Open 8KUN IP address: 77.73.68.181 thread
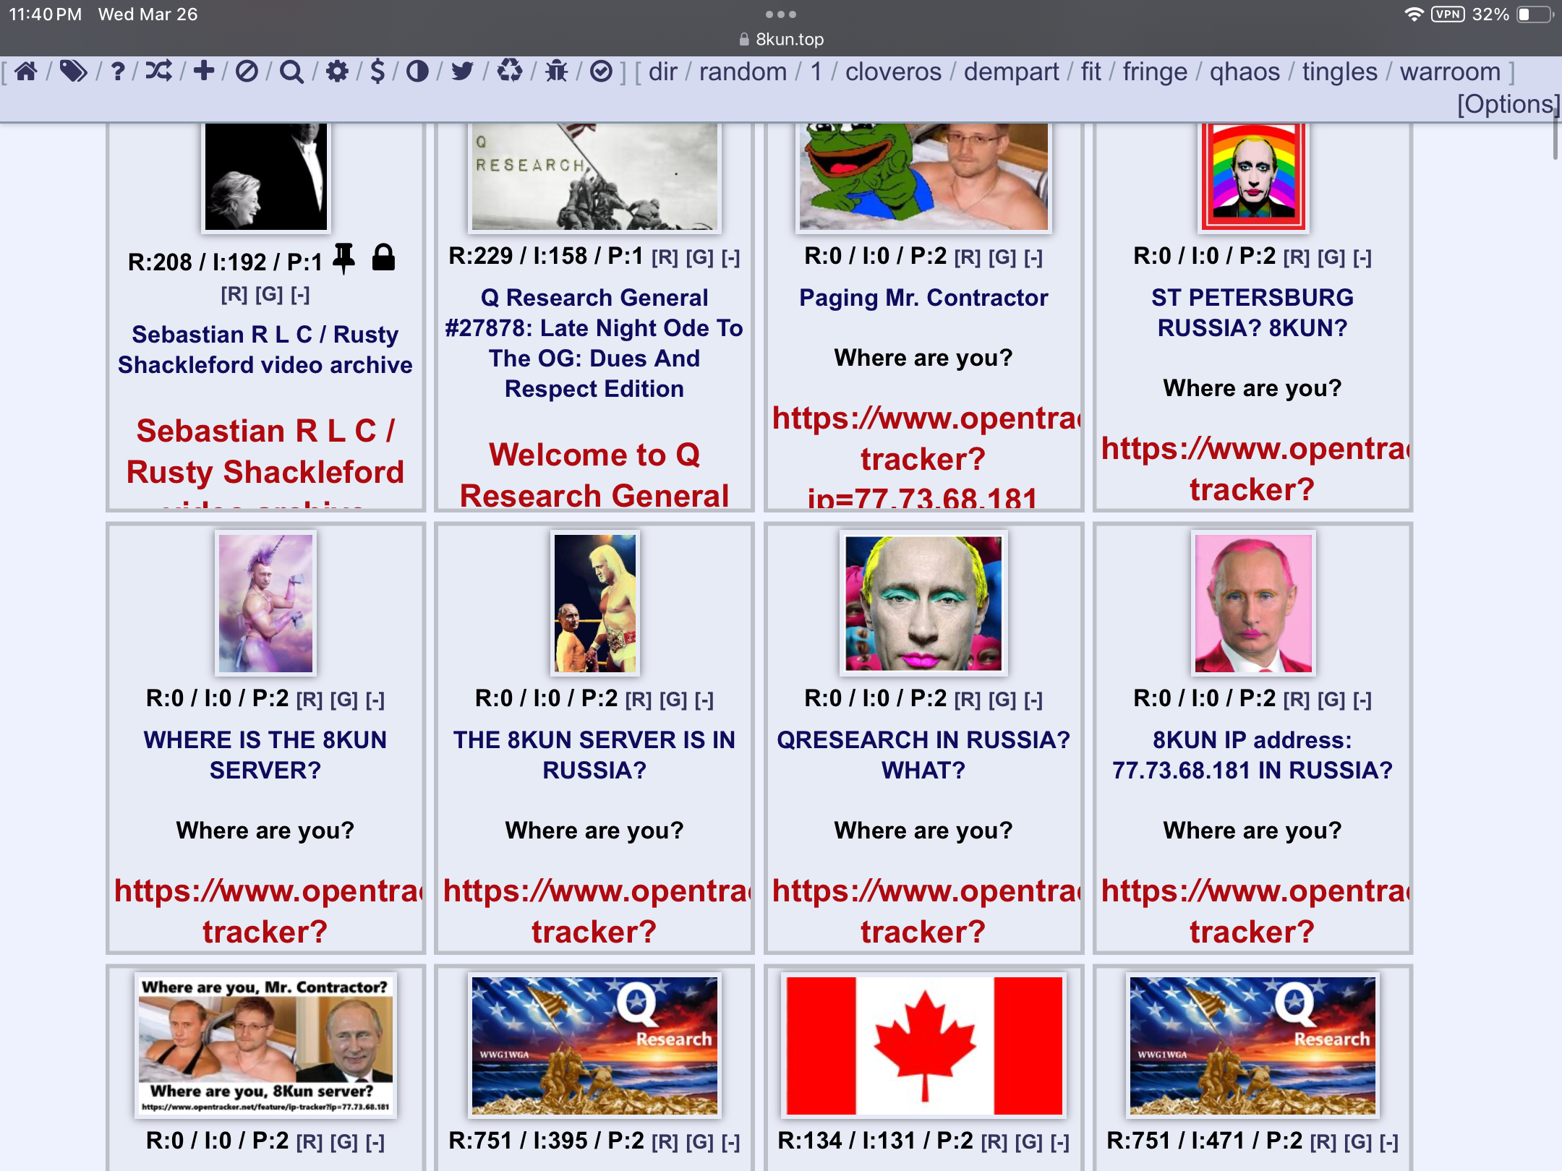 pos(1252,755)
